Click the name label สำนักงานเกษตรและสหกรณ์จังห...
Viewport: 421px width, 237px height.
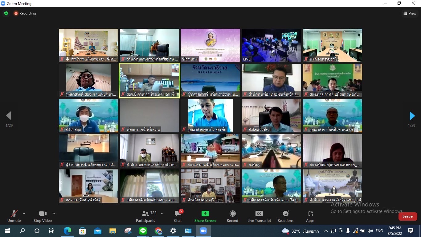(x=152, y=164)
